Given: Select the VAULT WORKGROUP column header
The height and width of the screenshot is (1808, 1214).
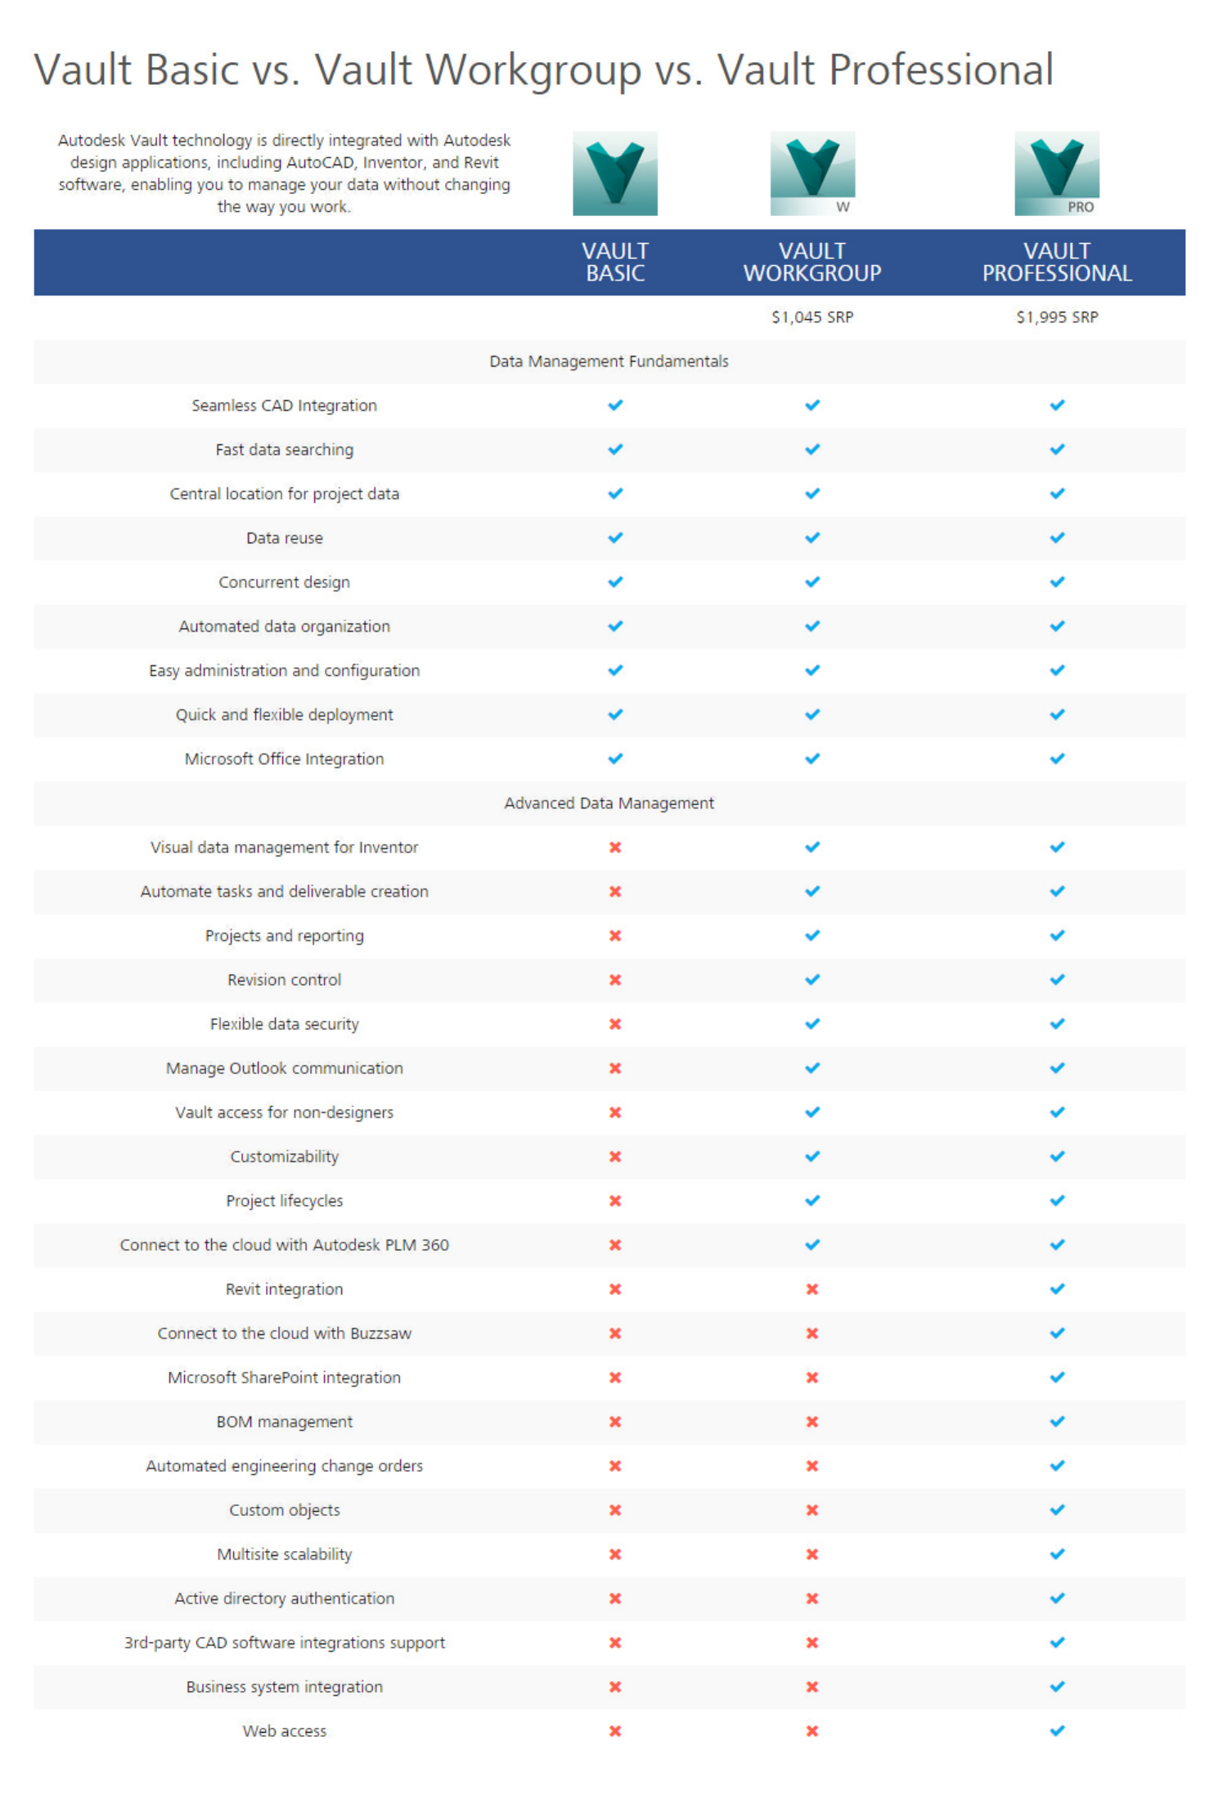Looking at the screenshot, I should pos(812,262).
